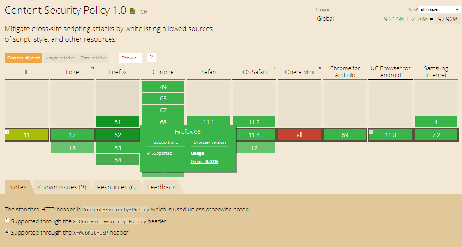Click the Chrome for Android column header

tap(345, 72)
